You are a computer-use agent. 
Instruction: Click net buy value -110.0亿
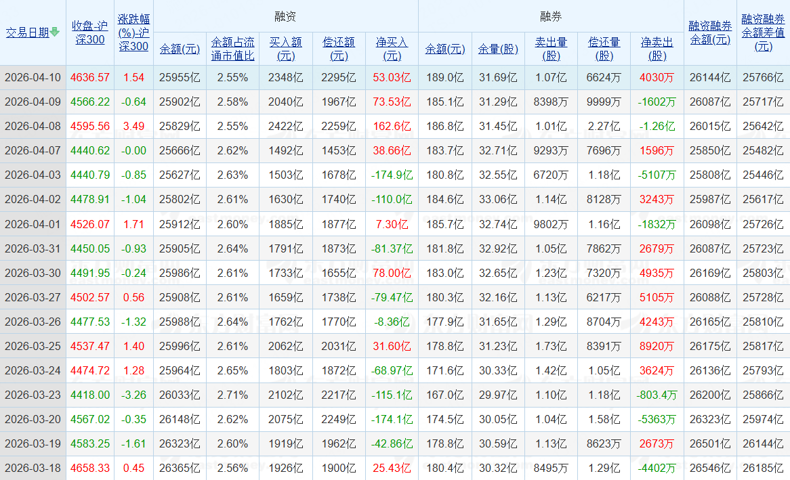pyautogui.click(x=392, y=200)
